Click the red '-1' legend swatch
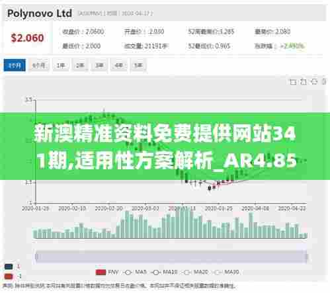Screen dimensions: 330x293 (x=9, y=276)
